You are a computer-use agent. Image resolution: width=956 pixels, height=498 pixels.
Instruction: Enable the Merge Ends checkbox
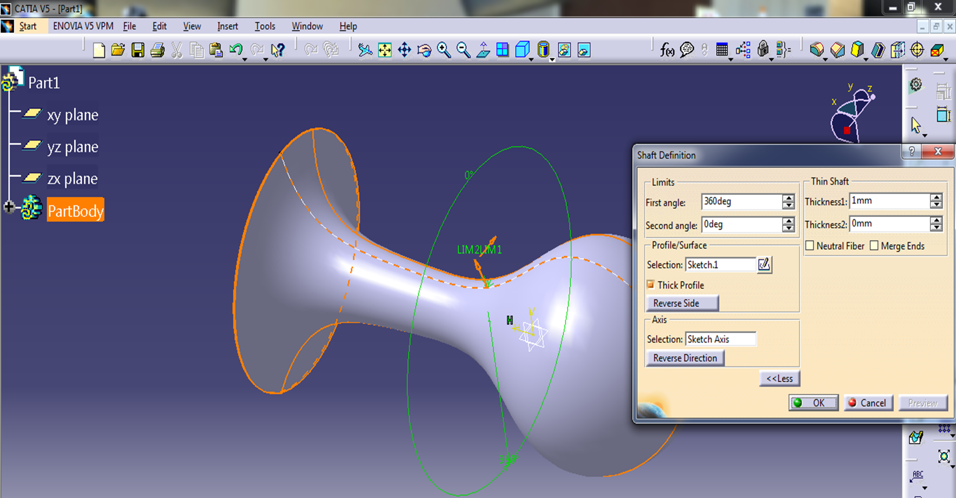coord(874,246)
